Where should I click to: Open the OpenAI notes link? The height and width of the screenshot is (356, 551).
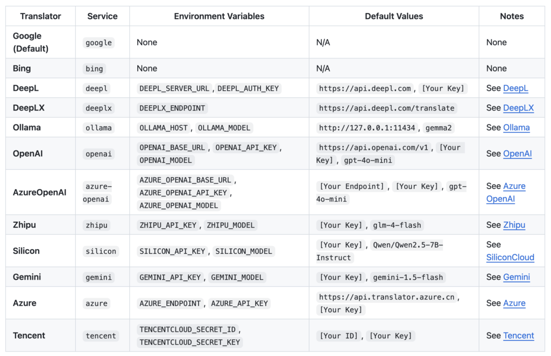[x=517, y=154]
